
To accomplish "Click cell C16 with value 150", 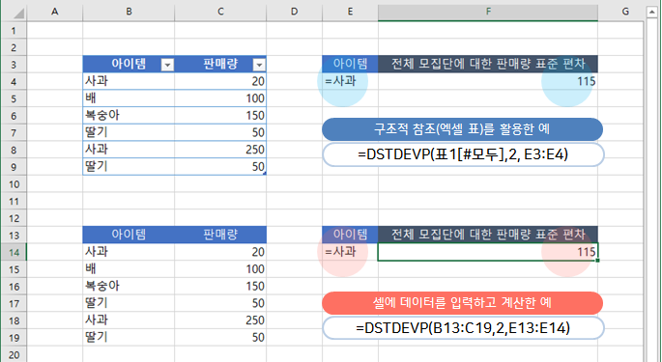I will [220, 286].
